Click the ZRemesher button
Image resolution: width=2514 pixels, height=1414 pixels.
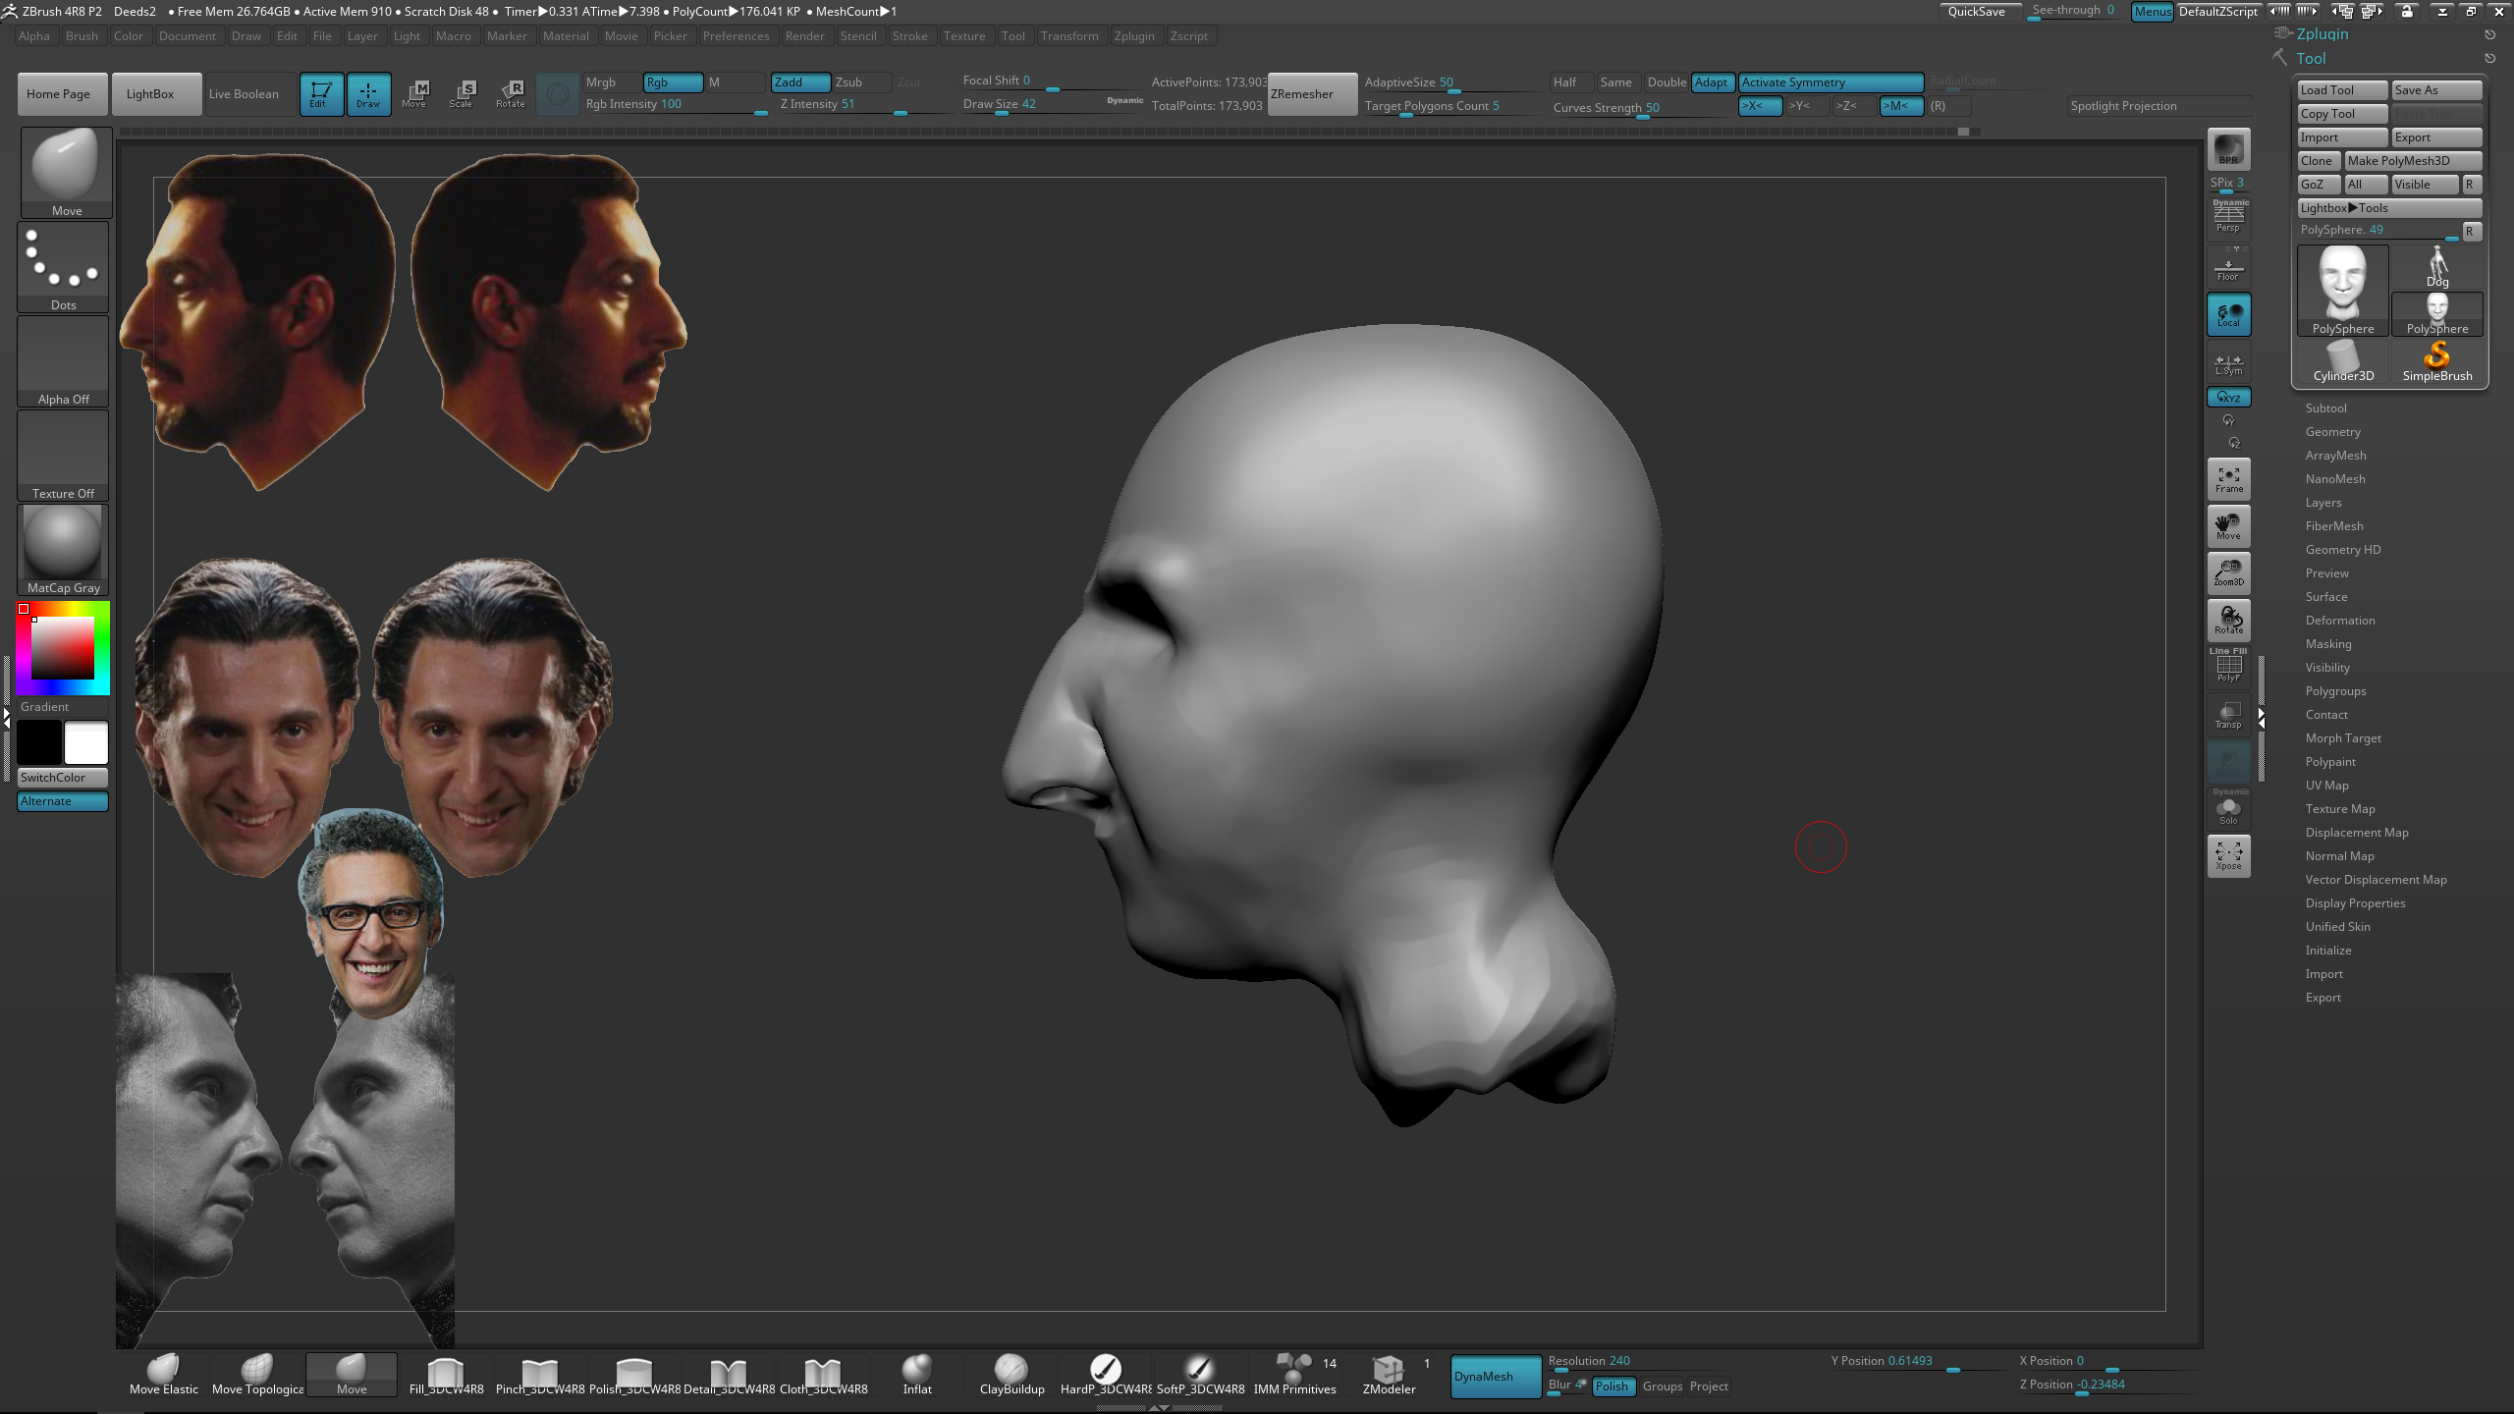[x=1312, y=94]
